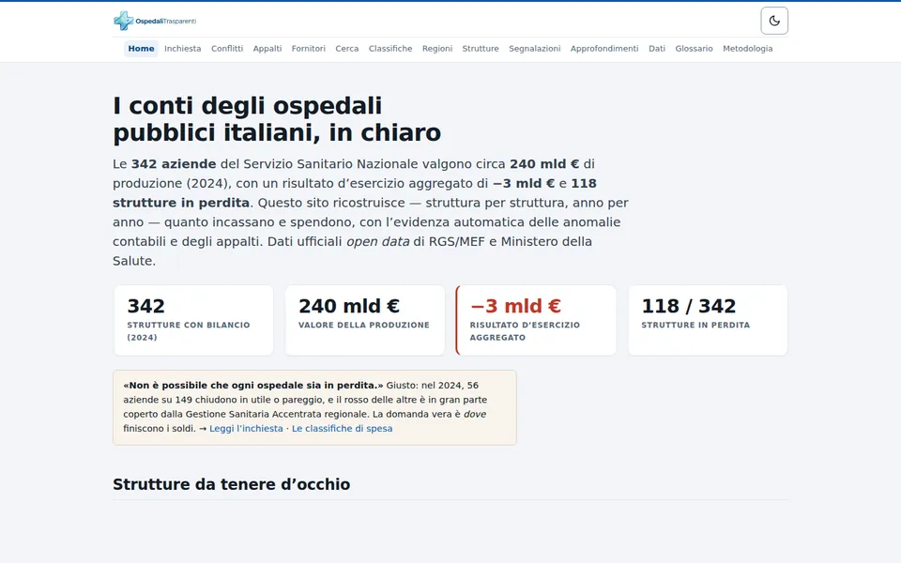Click the "118 / 342" strutture in perdita card
The height and width of the screenshot is (563, 901).
point(708,321)
